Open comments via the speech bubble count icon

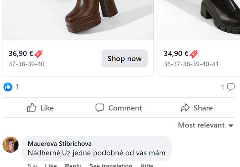point(230,87)
